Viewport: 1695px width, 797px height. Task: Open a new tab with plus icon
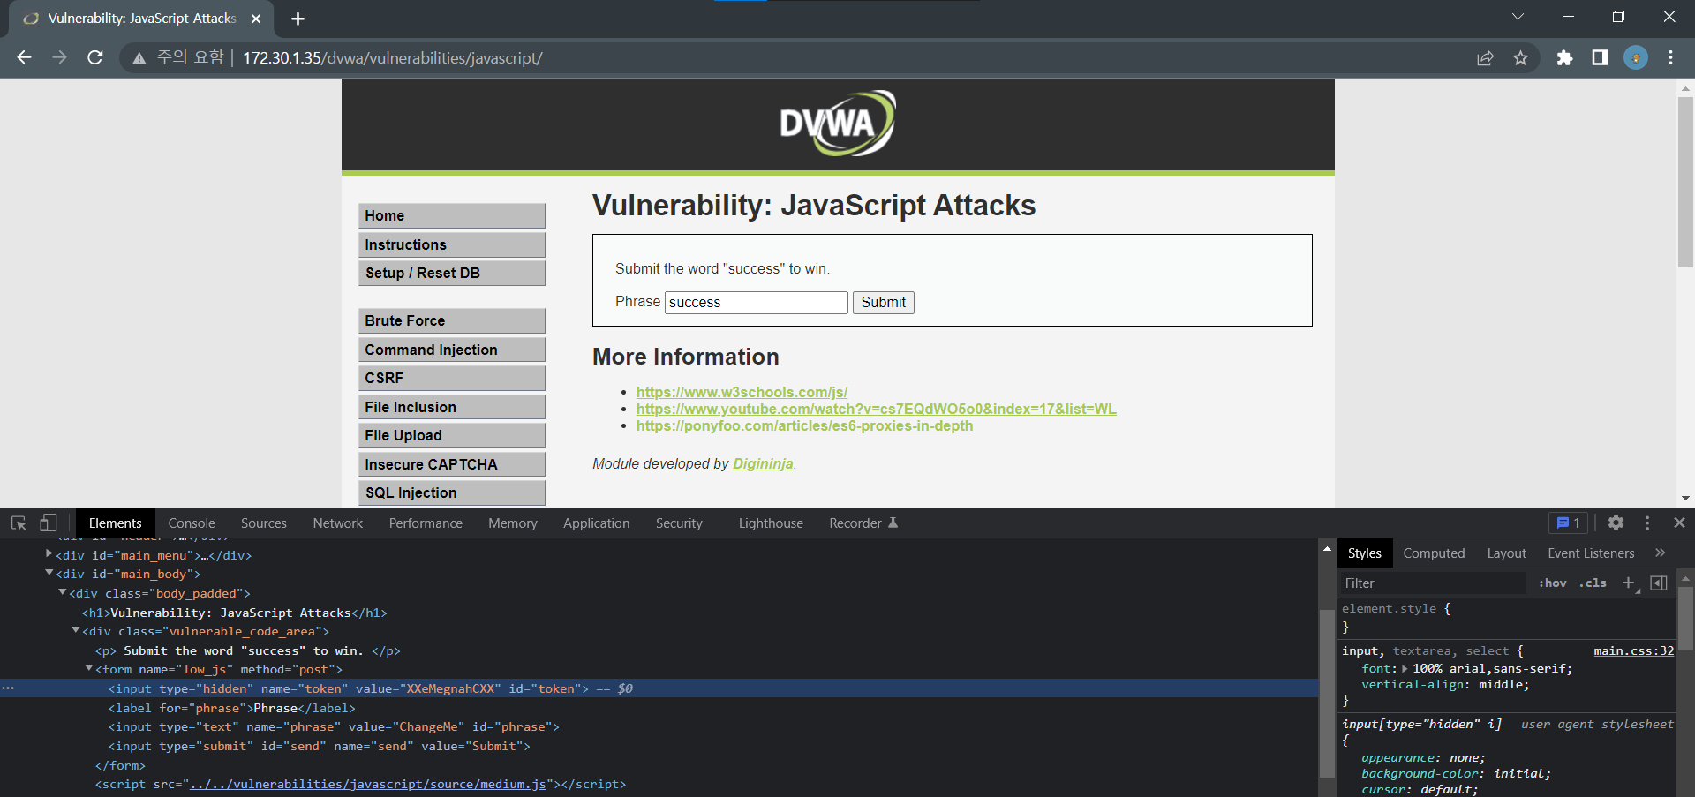tap(298, 19)
